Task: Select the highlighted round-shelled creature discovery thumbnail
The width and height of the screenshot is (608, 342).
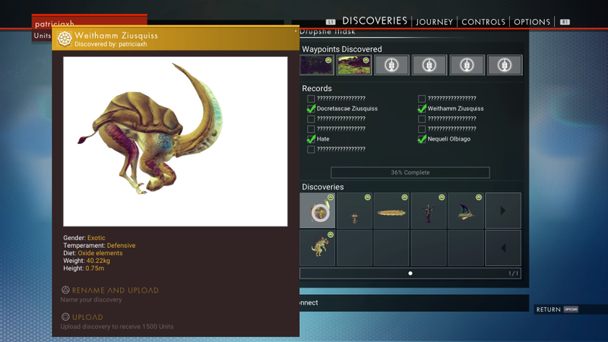Action: tap(318, 211)
